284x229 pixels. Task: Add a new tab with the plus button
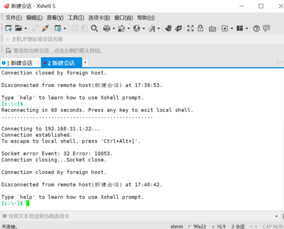tap(85, 63)
